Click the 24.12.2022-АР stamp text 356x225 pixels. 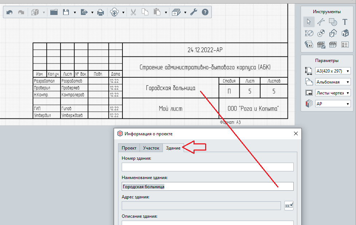click(205, 50)
